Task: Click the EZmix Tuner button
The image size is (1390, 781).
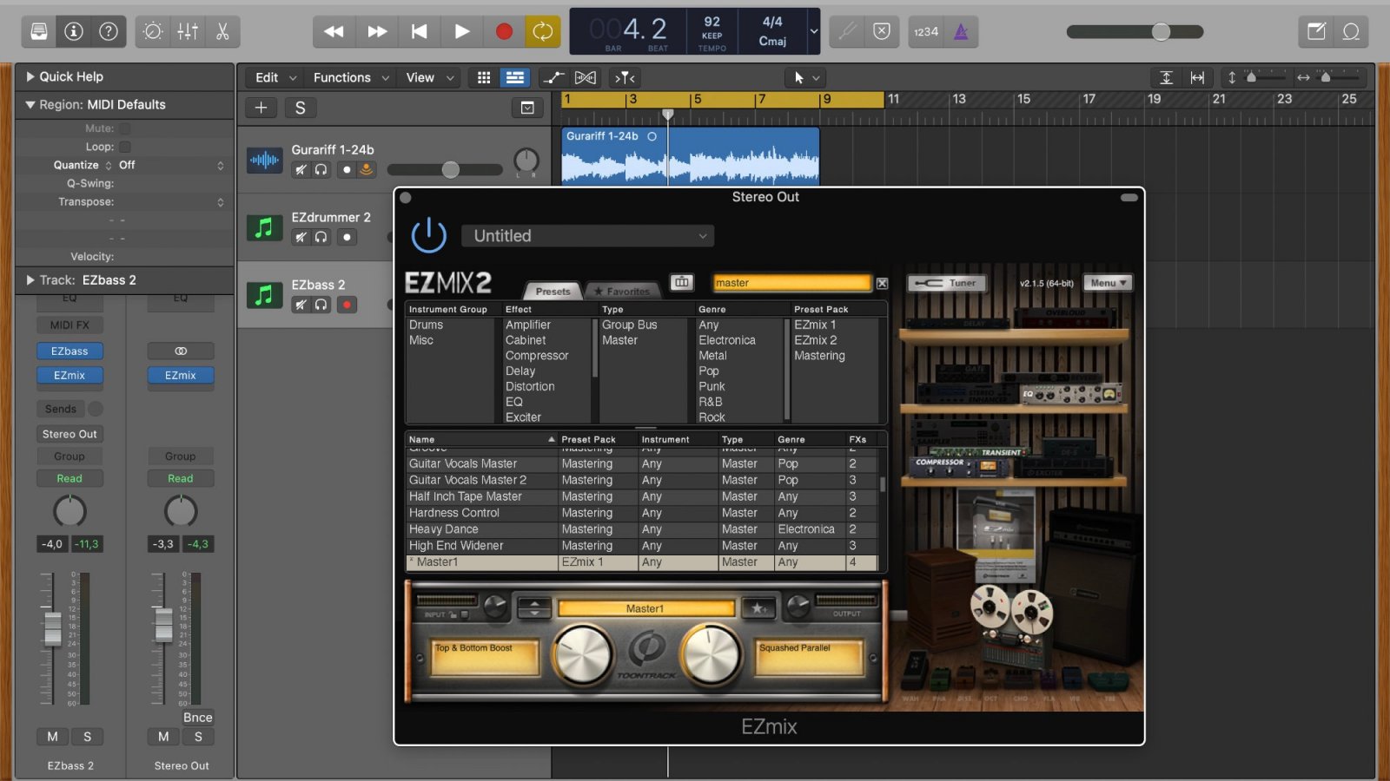Action: click(x=948, y=283)
